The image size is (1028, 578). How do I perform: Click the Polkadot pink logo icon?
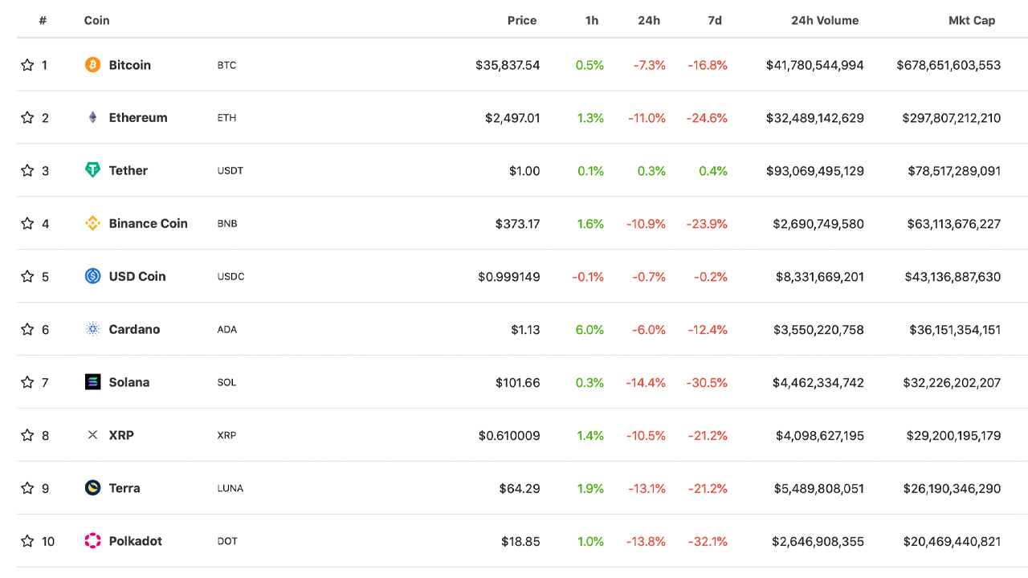tap(93, 541)
